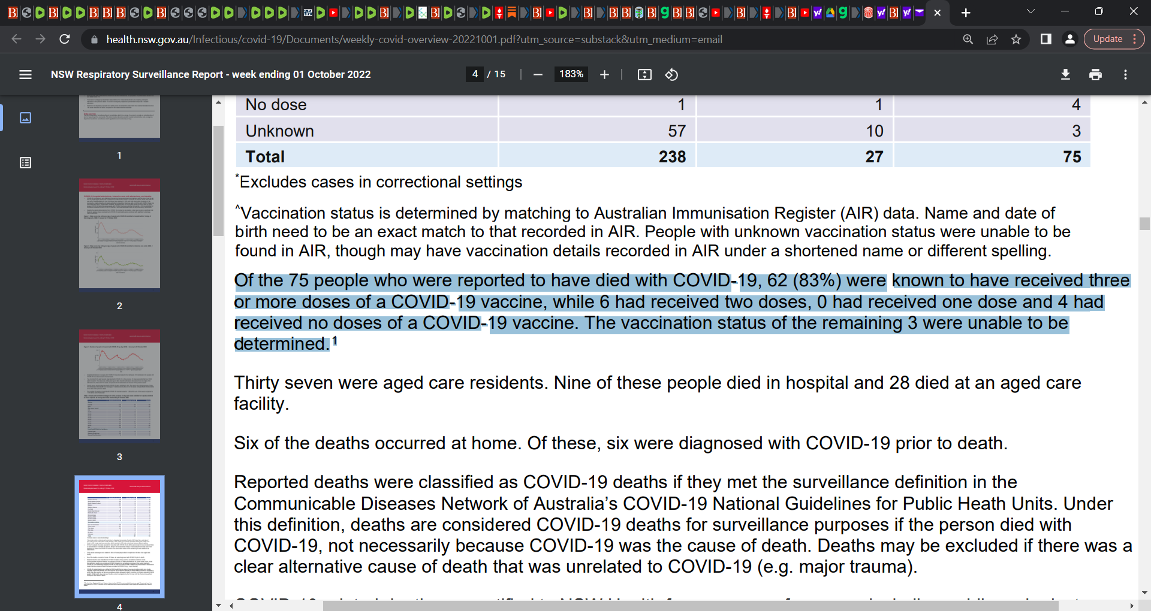The height and width of the screenshot is (611, 1151).
Task: Select page 4 thumbnail
Action: [119, 537]
